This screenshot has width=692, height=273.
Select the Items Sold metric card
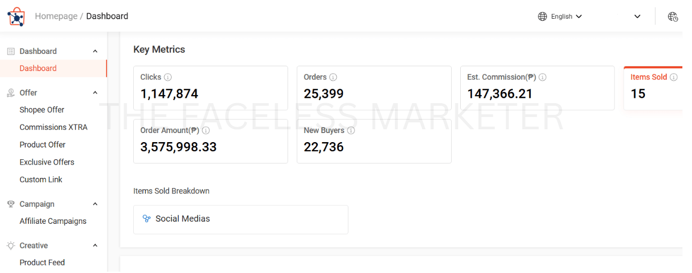pos(653,89)
